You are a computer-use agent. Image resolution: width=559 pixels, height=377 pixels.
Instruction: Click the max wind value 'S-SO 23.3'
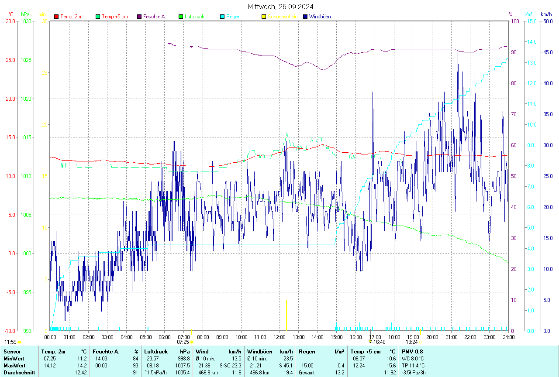coord(231,365)
